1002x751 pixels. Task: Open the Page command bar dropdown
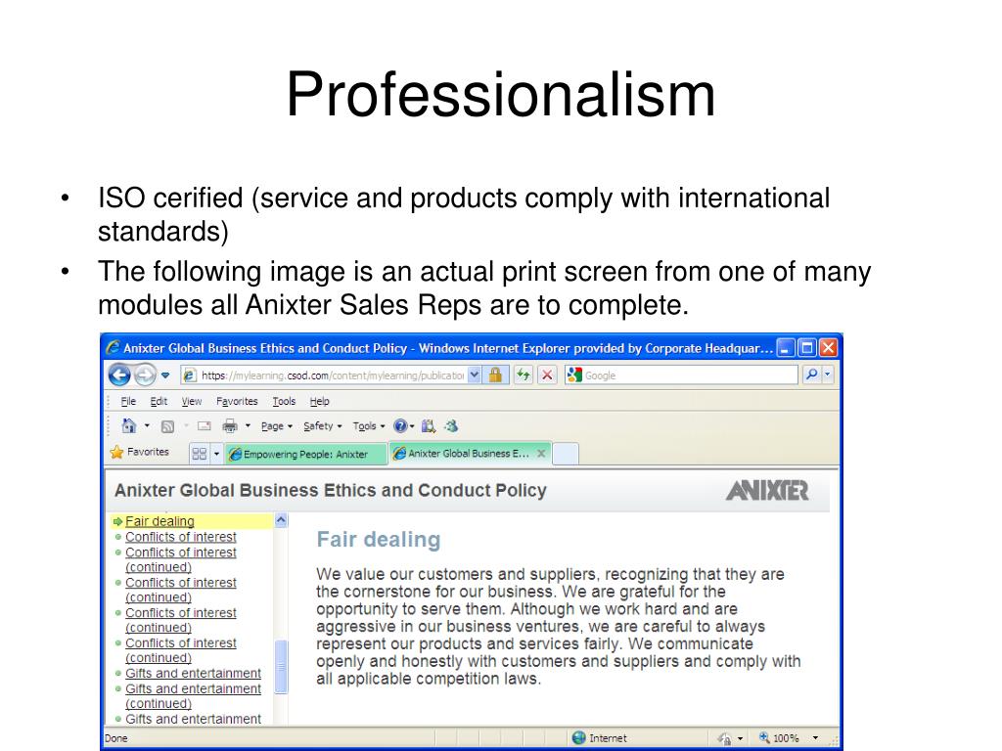click(x=277, y=426)
